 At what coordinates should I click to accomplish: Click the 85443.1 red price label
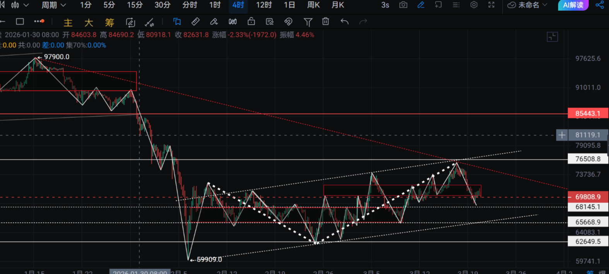tap(587, 113)
